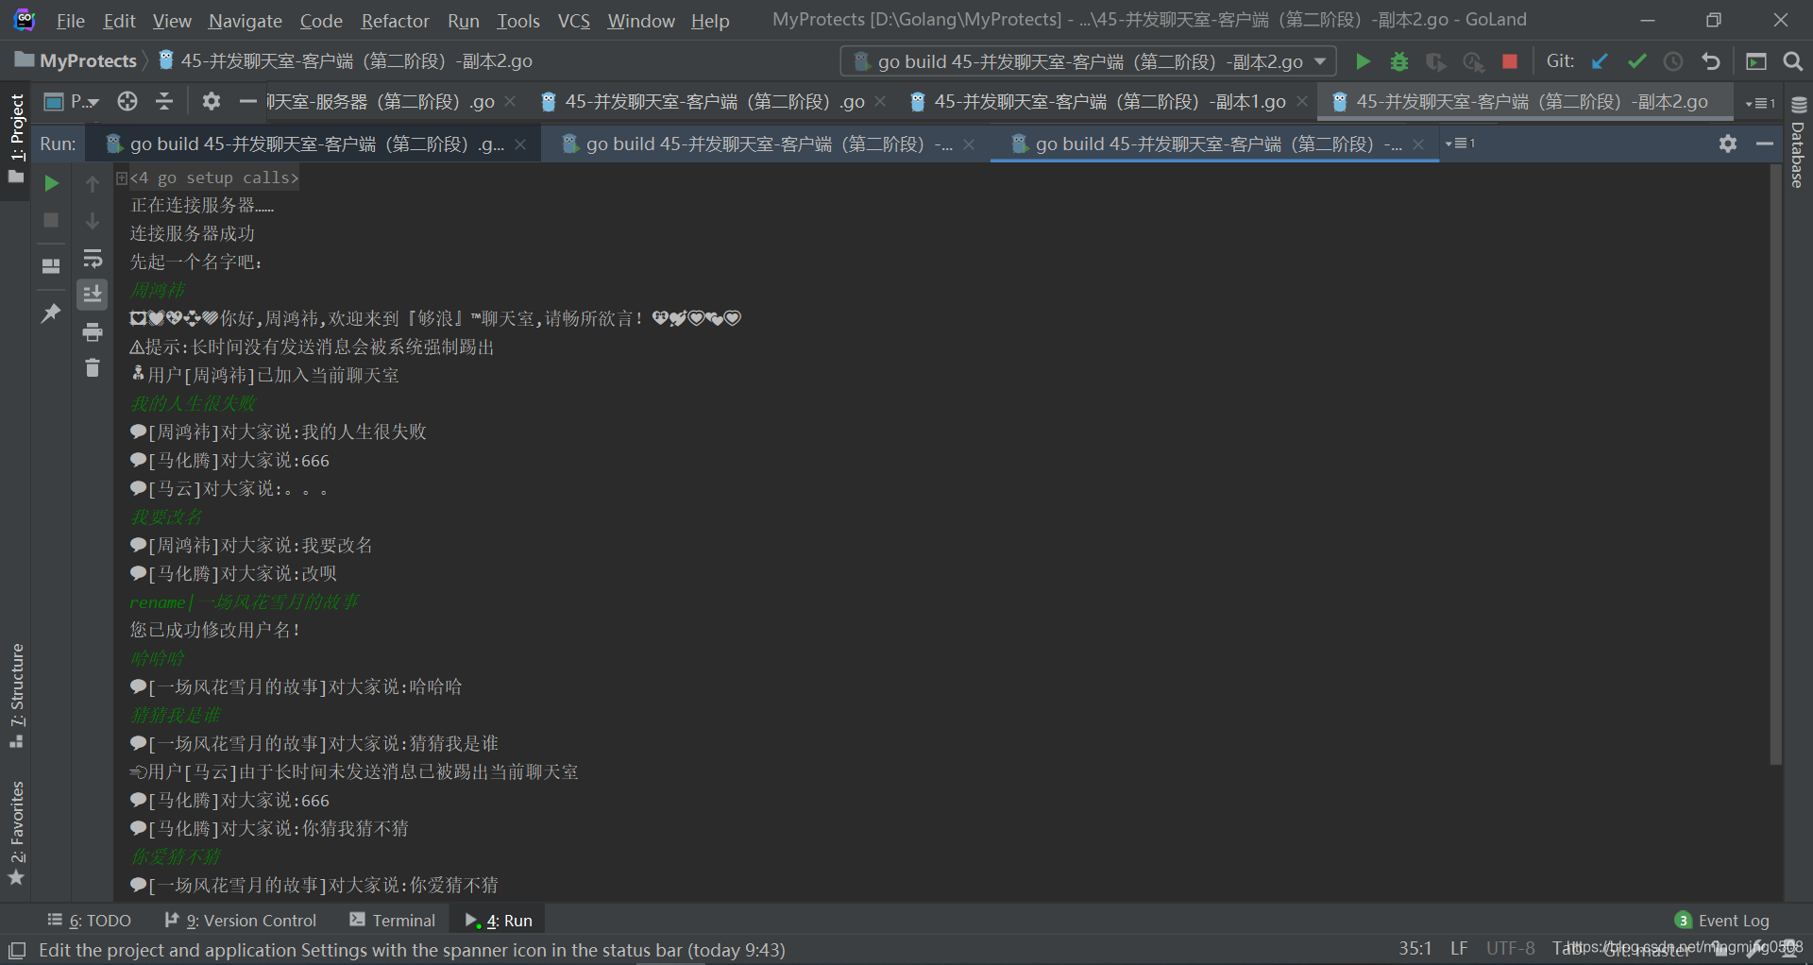Click the 35:1 cursor position indicator

point(1415,948)
